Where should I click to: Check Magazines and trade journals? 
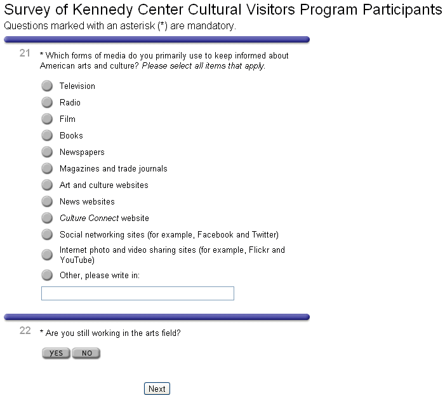point(47,168)
